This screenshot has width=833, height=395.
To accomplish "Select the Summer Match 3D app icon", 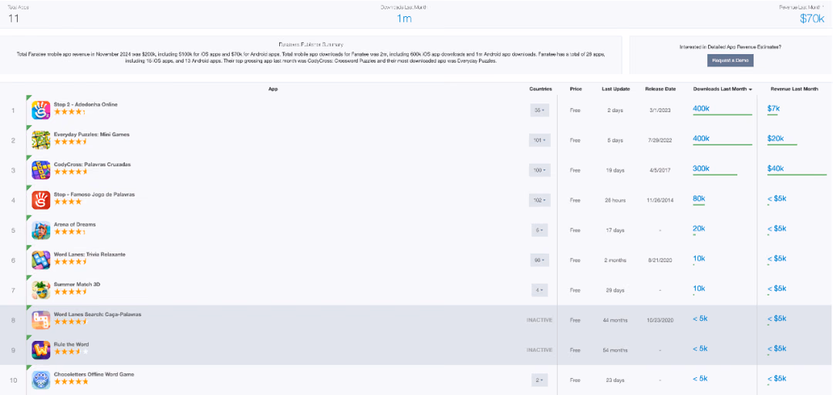I will click(41, 290).
